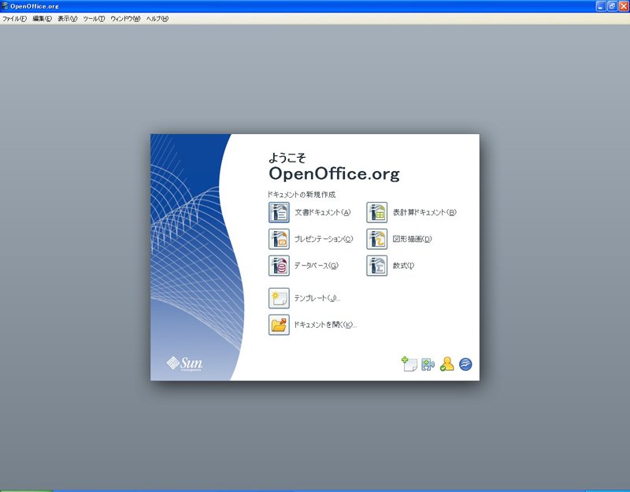
Task: Close the OpenOffice.org window
Action: pyautogui.click(x=624, y=6)
